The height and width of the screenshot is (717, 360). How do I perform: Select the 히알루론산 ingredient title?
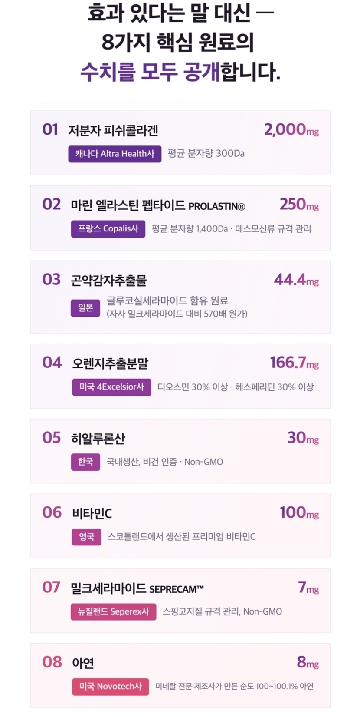coord(98,438)
